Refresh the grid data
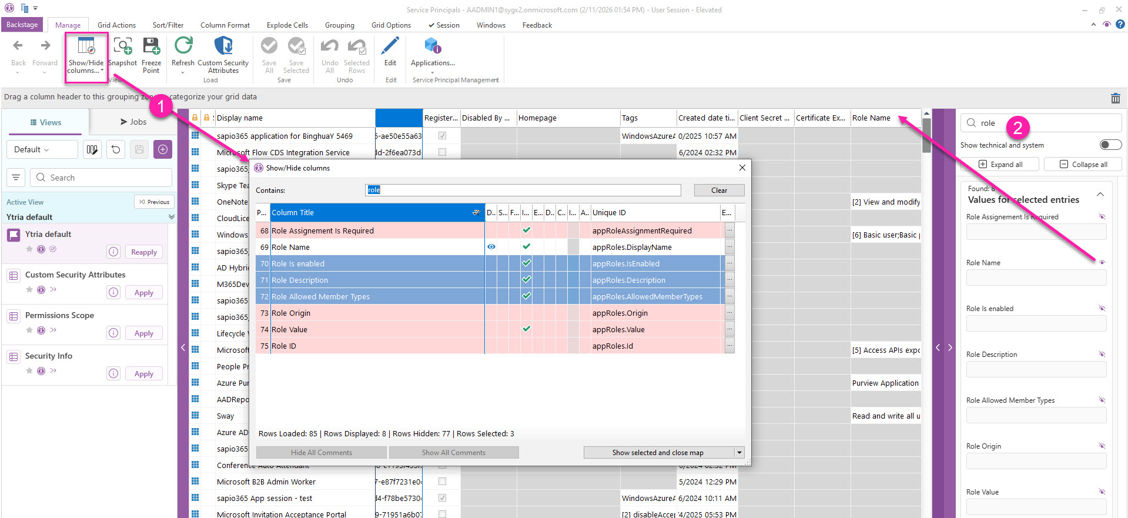1128x518 pixels. click(x=183, y=47)
